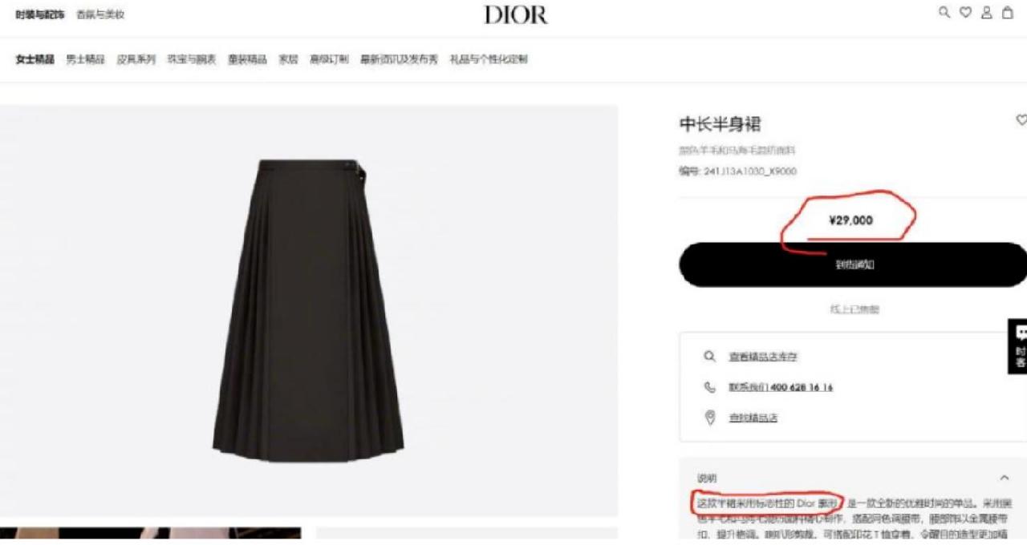
Task: Click the magnifier icon beside 查看精品店库存
Action: click(709, 357)
